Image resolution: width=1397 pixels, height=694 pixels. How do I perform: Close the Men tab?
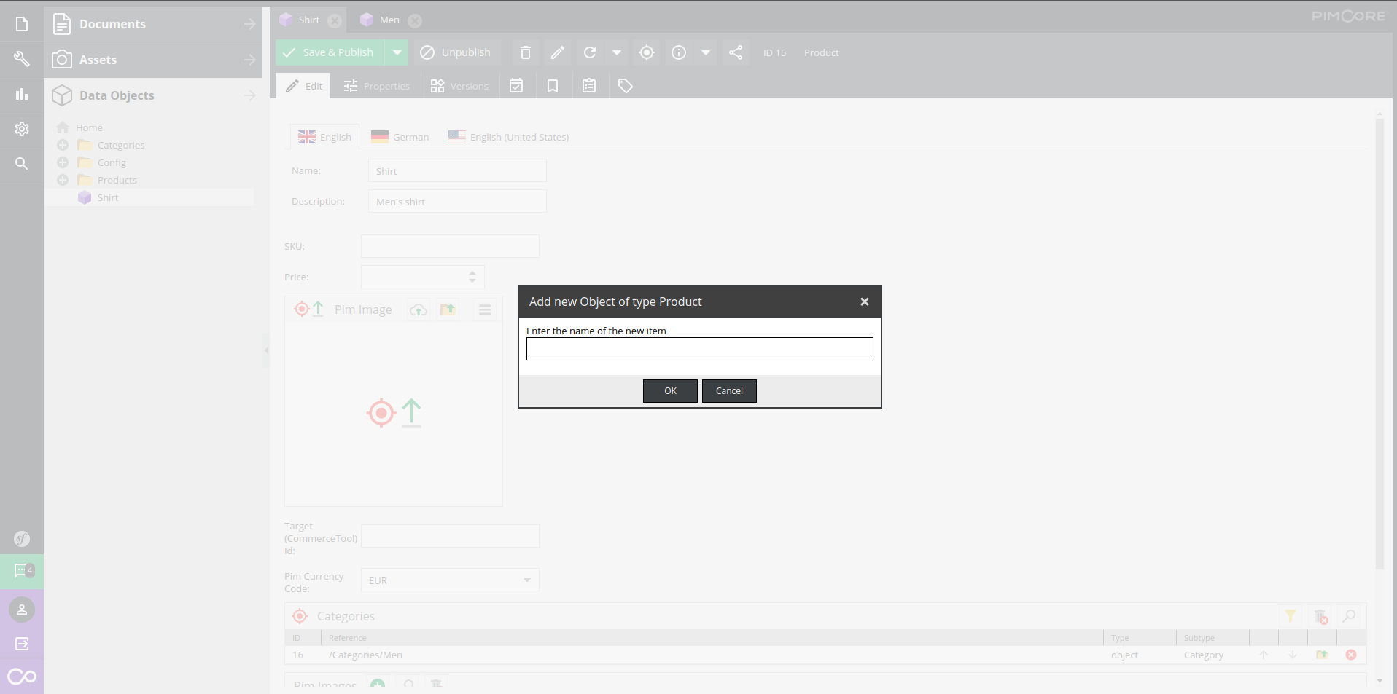[x=415, y=21]
